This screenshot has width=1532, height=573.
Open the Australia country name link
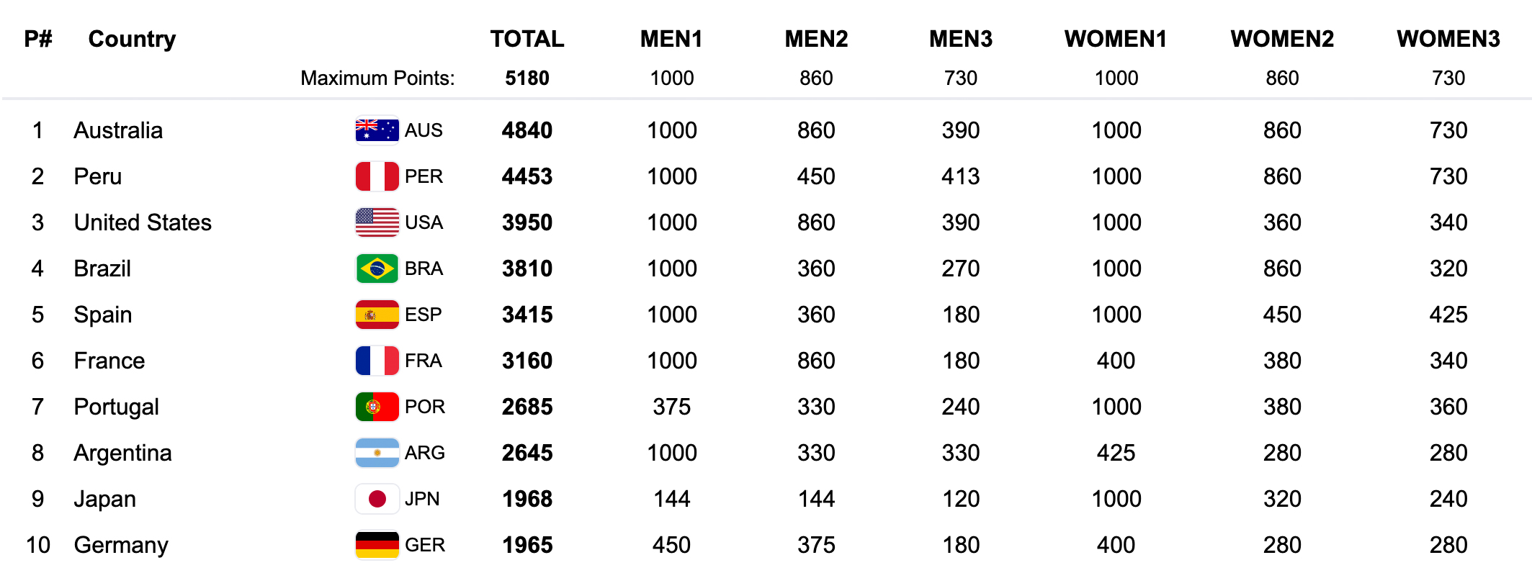(118, 130)
